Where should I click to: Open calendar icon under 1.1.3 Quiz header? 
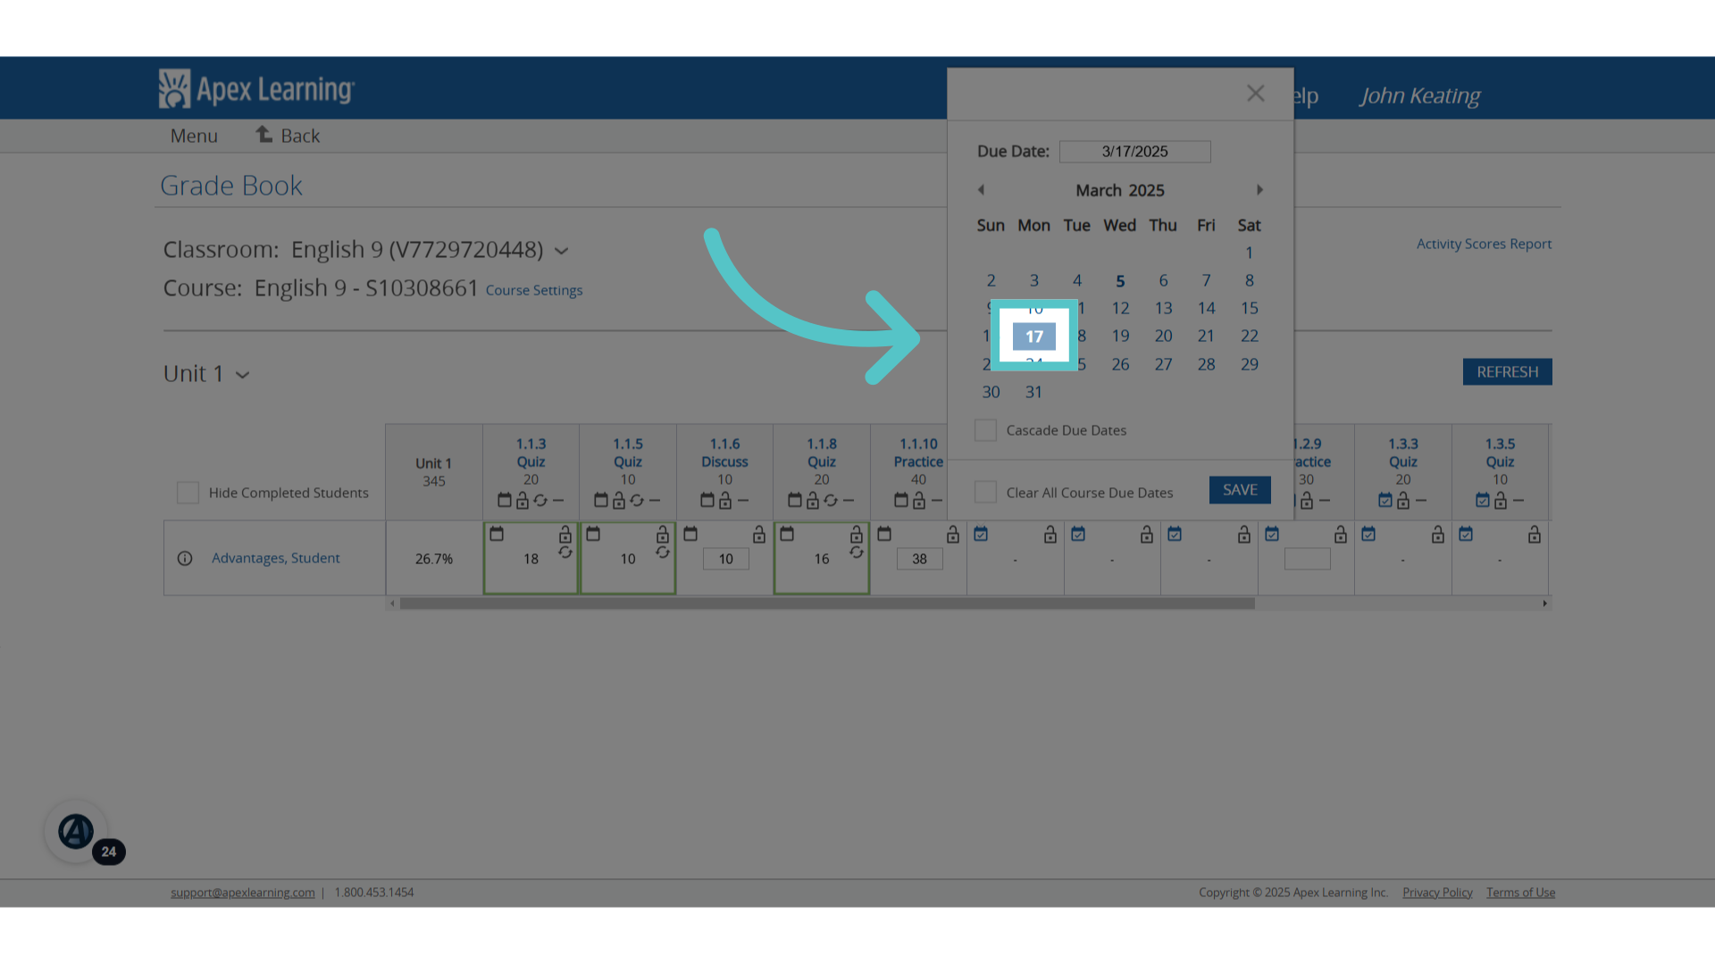tap(505, 501)
